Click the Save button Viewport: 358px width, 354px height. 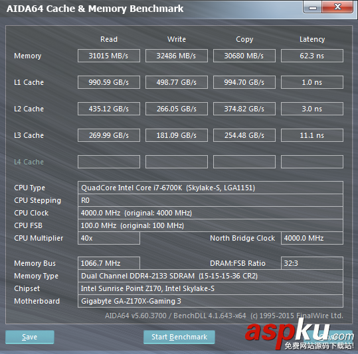coord(30,337)
